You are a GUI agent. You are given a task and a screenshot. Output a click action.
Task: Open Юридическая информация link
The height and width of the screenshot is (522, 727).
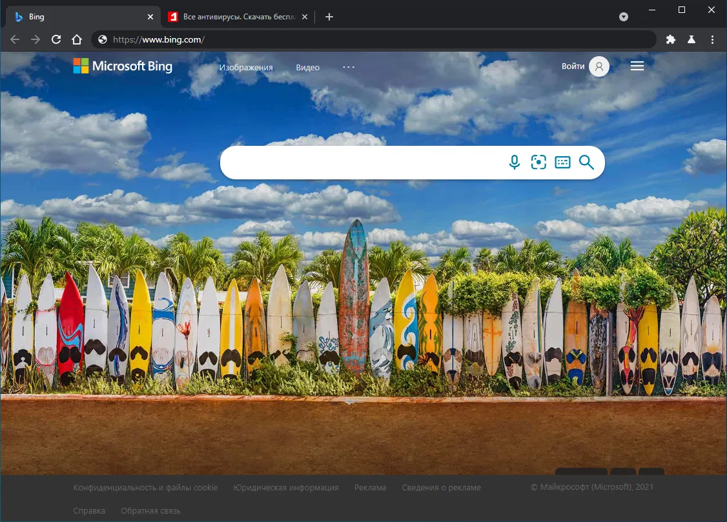click(x=286, y=488)
